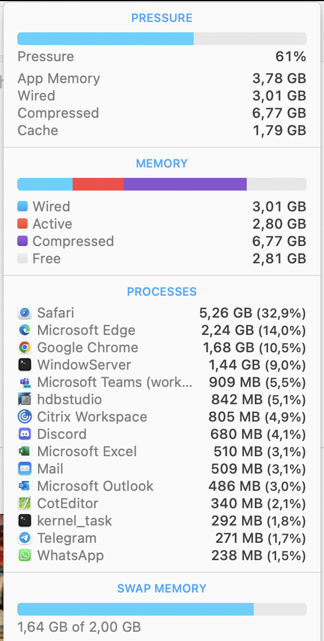324x641 pixels.
Task: Click the memory pressure bar
Action: click(x=161, y=39)
